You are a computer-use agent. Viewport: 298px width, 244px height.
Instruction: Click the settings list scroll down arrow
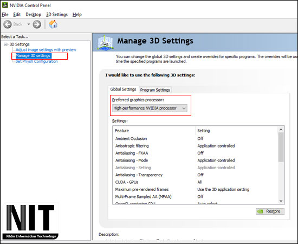tap(281, 201)
